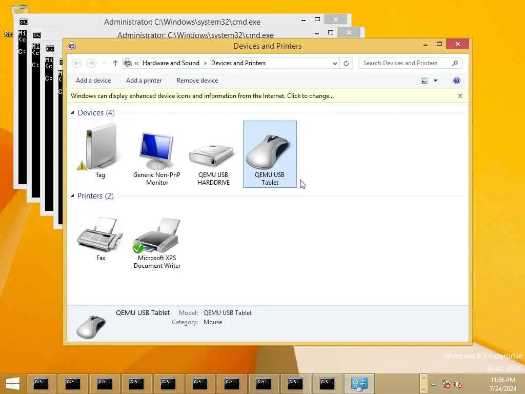This screenshot has height=394, width=525.
Task: Open the network status tray icon
Action: pyautogui.click(x=446, y=384)
